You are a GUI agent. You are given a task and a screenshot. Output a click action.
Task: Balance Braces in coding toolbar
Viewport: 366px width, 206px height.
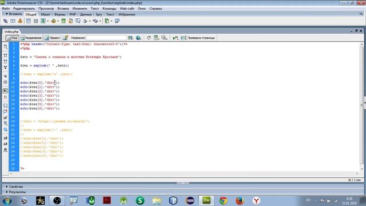point(5,82)
